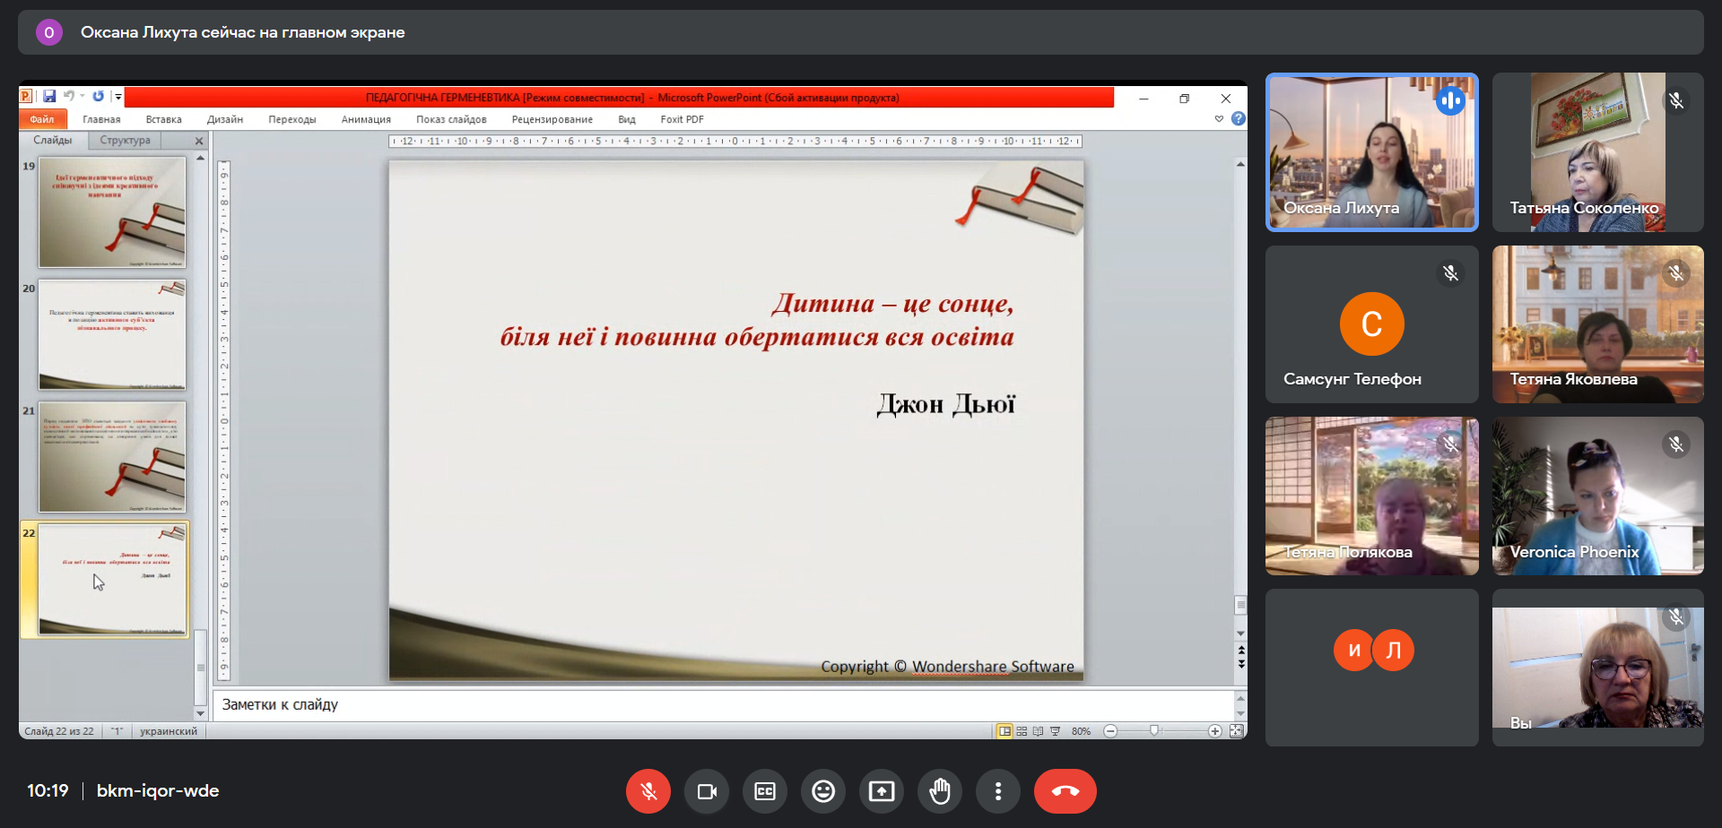Expand the undo history dropdown arrow
The width and height of the screenshot is (1722, 828).
click(83, 97)
